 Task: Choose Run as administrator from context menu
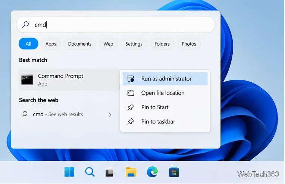pos(165,79)
